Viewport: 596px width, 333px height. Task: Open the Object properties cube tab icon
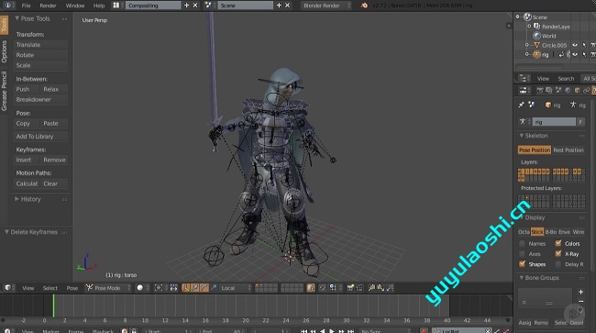577,90
